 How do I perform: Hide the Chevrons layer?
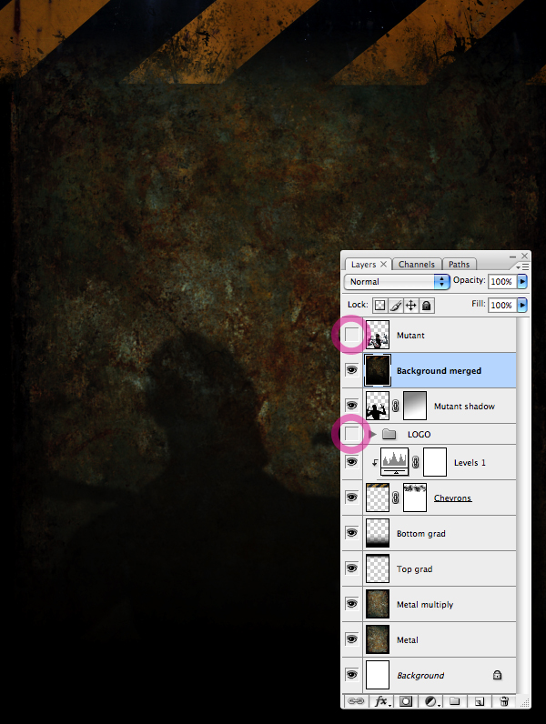(351, 498)
